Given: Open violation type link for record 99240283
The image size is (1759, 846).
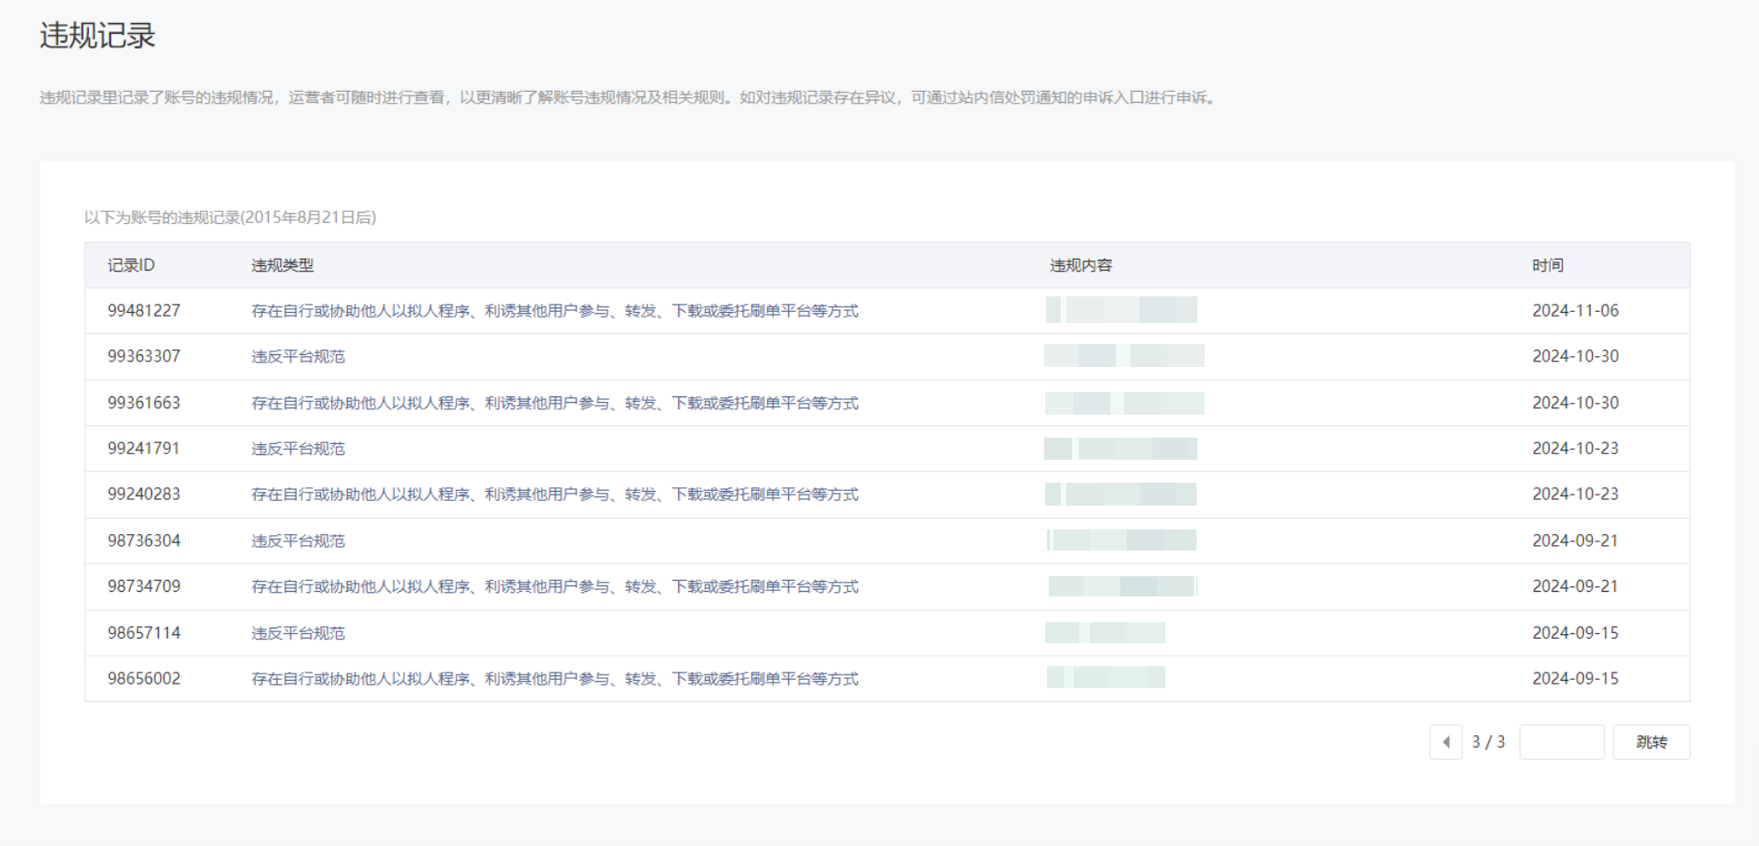Looking at the screenshot, I should 554,495.
